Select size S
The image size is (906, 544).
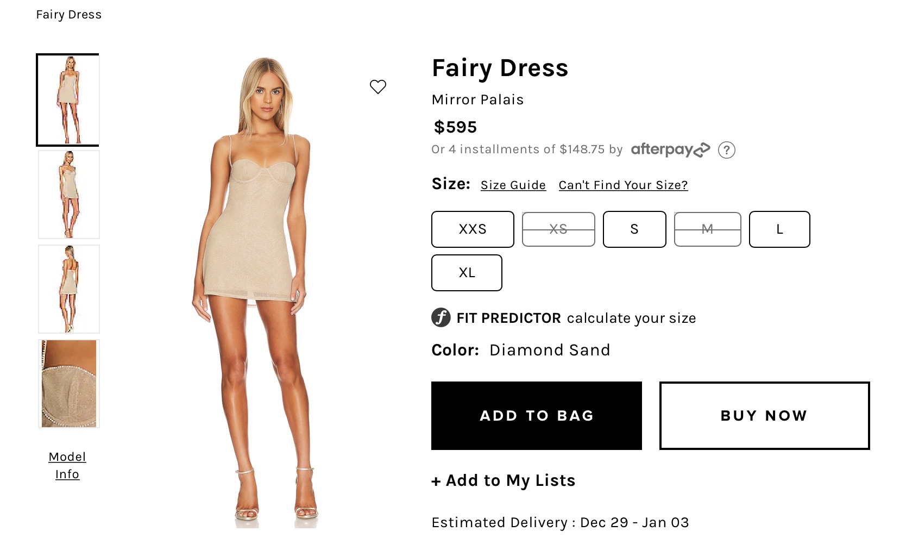(x=634, y=229)
